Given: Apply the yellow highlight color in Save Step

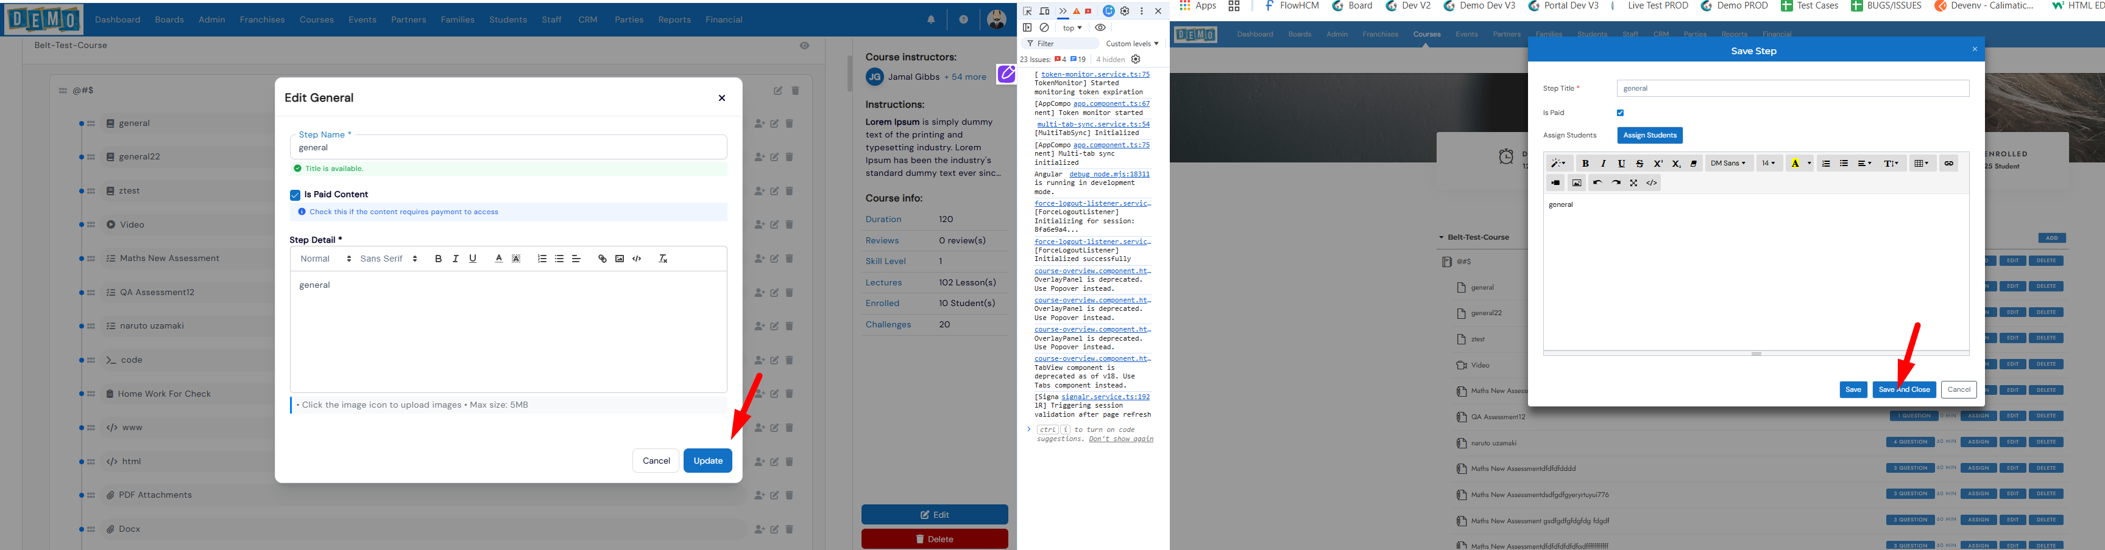Looking at the screenshot, I should tap(1795, 163).
